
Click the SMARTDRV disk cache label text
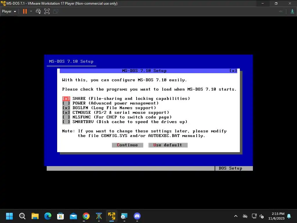pos(130,122)
